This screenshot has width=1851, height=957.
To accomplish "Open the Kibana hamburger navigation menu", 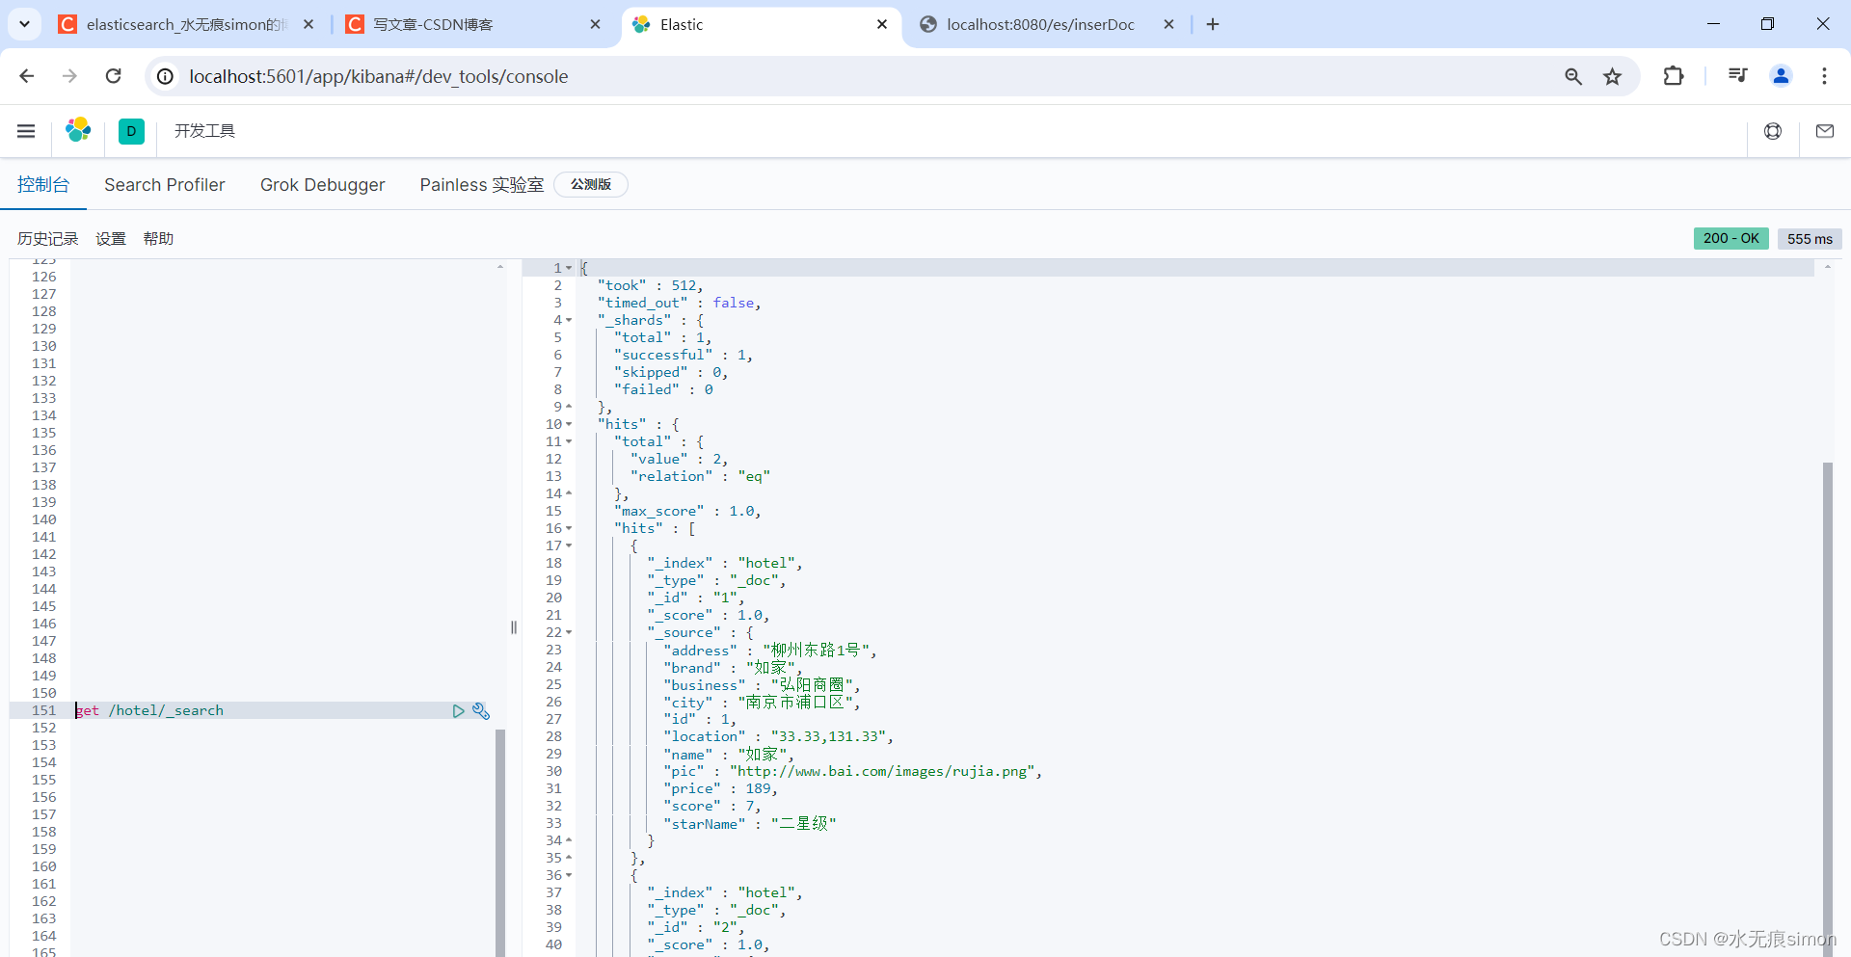I will pyautogui.click(x=26, y=131).
